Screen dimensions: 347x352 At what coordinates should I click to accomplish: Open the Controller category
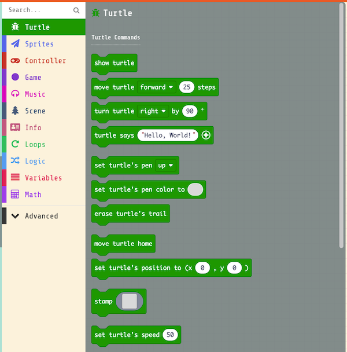44,61
